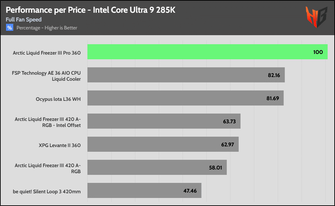Image resolution: width=335 pixels, height=206 pixels.
Task: Click the chart title mentioning Core Ultra 9 285K
Action: pyautogui.click(x=90, y=10)
